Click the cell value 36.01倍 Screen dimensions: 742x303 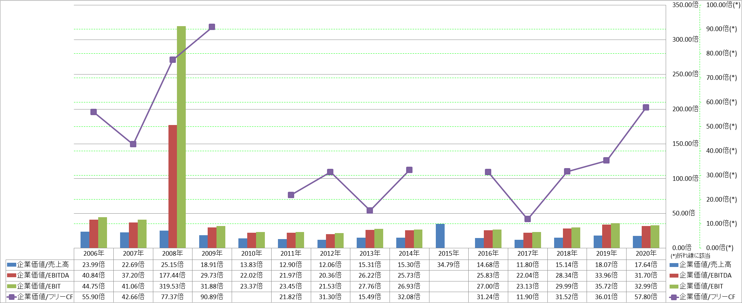coord(606,297)
